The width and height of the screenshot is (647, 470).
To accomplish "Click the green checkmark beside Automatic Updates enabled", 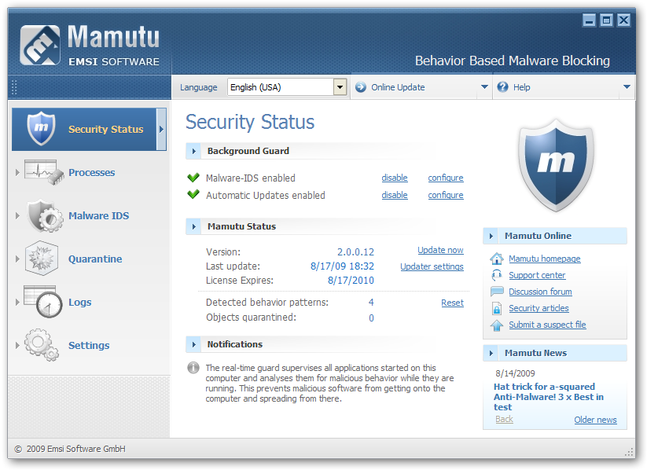I will [x=193, y=194].
